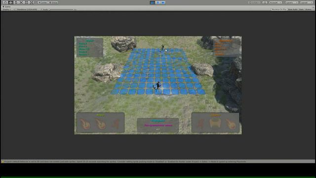Select the combined Transform tool

32,2
